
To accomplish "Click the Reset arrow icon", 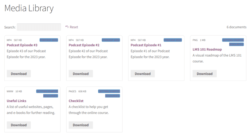I will pyautogui.click(x=67, y=27).
